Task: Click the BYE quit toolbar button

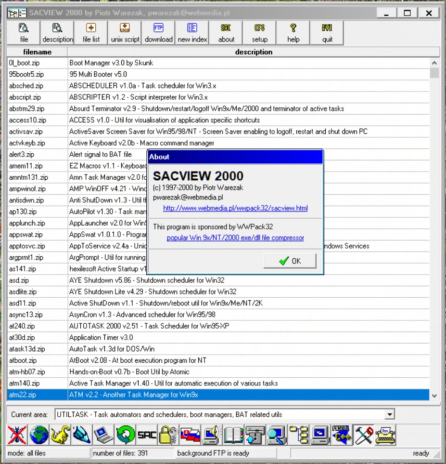Action: click(x=327, y=33)
